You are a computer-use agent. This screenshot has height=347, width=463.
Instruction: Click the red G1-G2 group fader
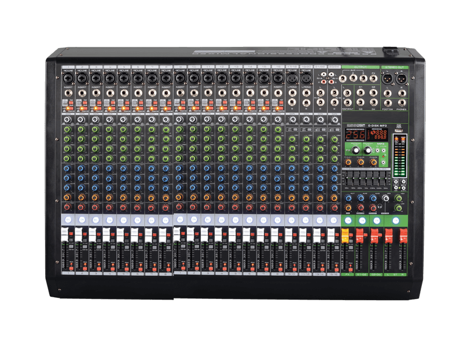(x=359, y=235)
